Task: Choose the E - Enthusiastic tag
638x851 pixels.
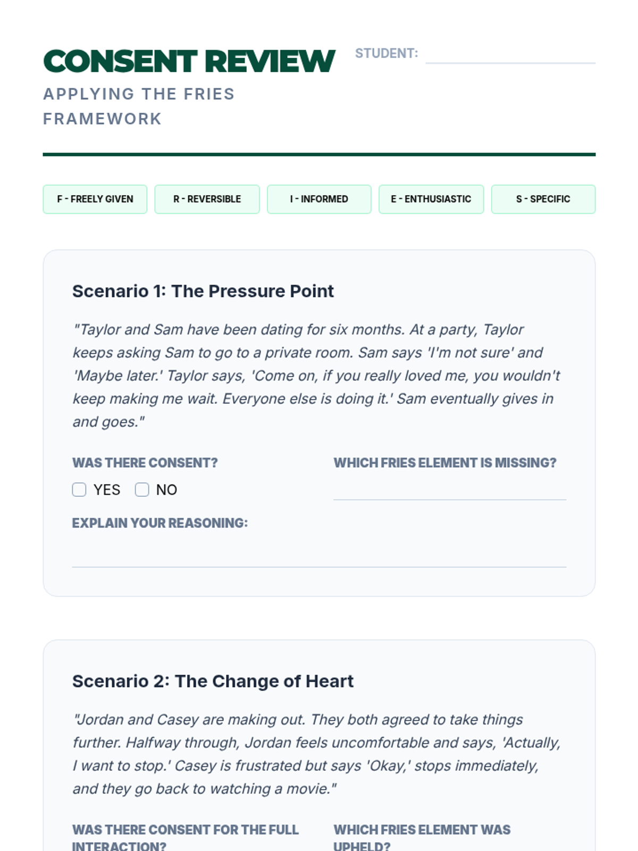Action: (431, 199)
